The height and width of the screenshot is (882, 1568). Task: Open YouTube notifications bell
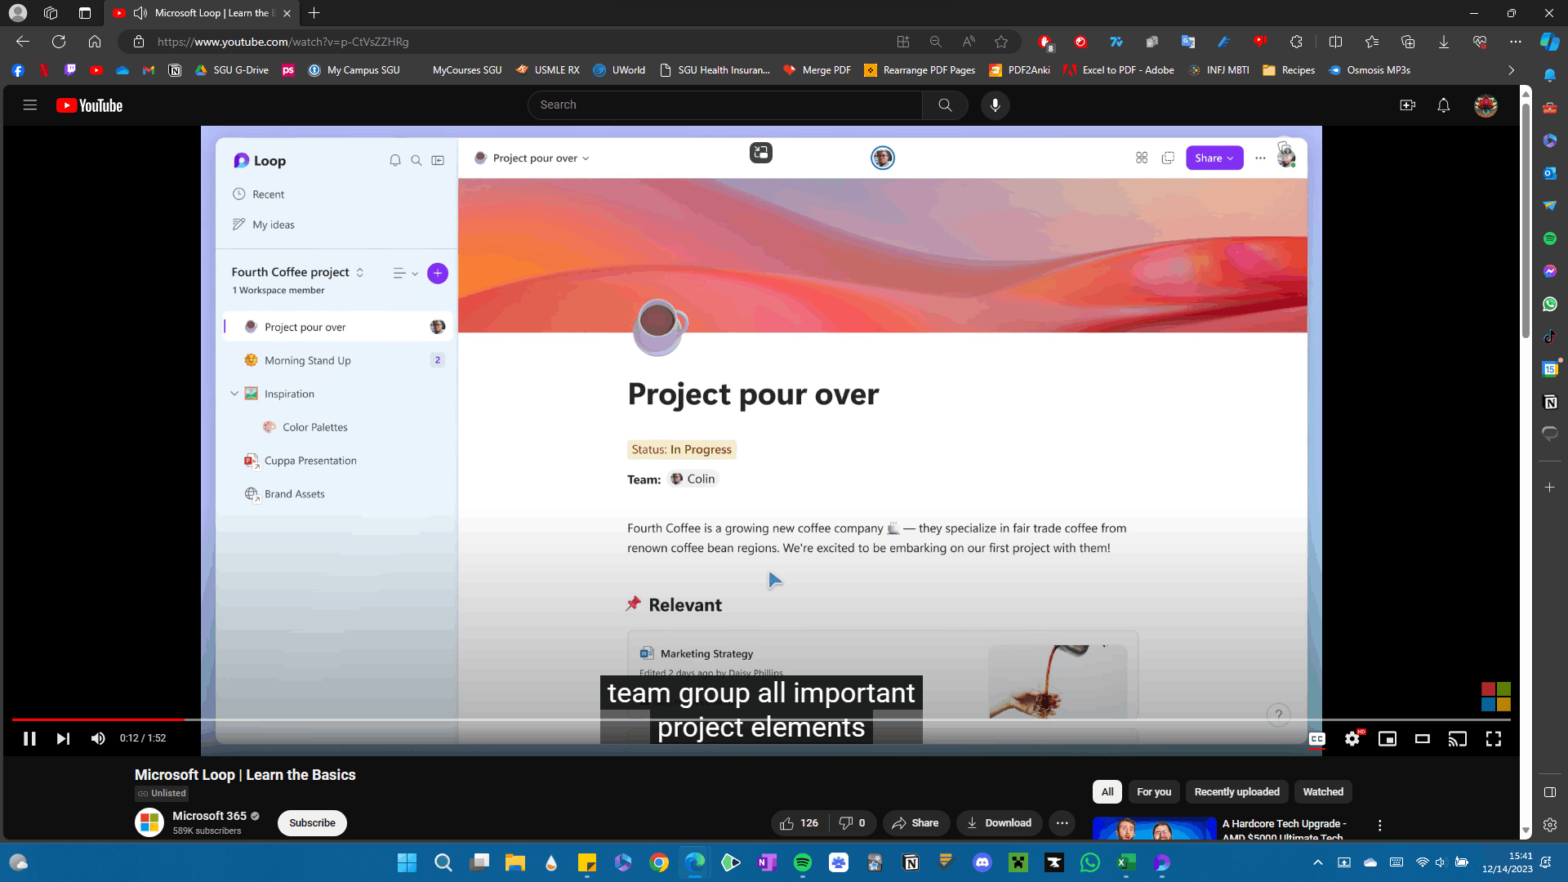(x=1443, y=105)
